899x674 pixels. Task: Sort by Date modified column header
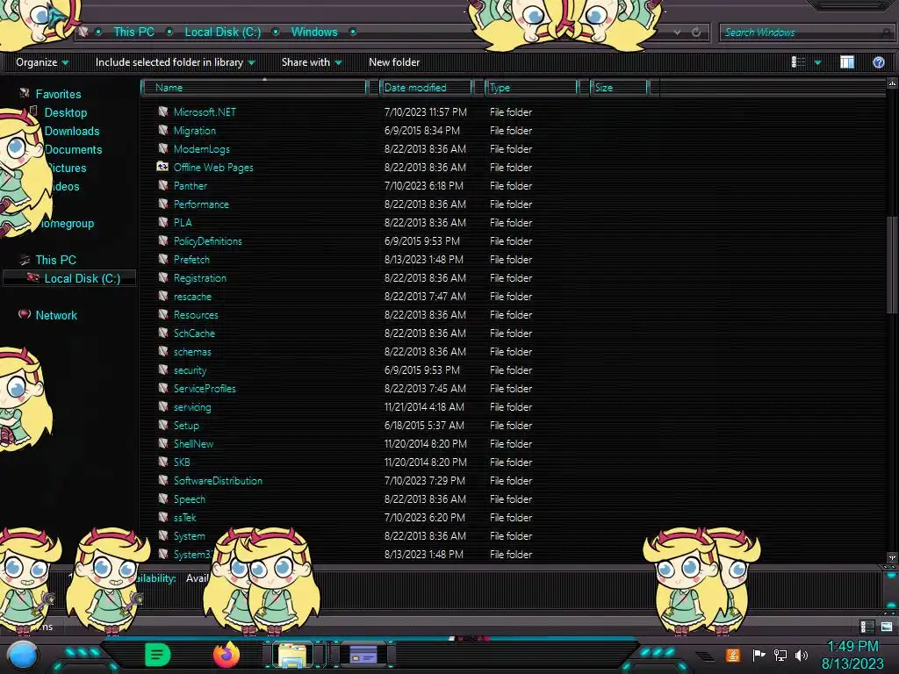[x=426, y=87]
